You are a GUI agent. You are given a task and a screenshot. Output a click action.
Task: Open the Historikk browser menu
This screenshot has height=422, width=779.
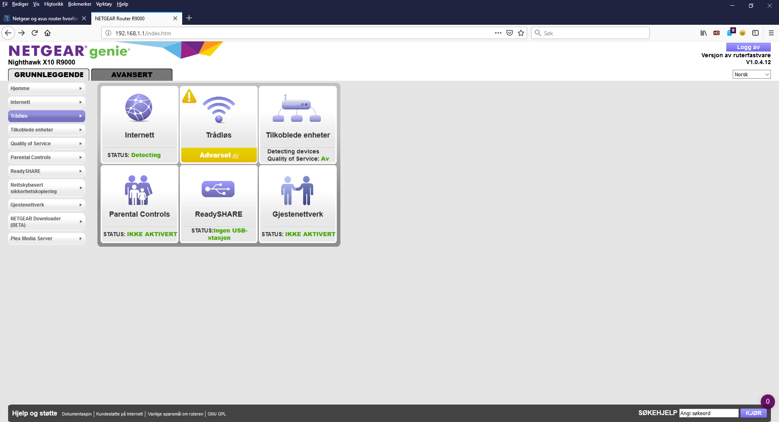click(x=54, y=4)
